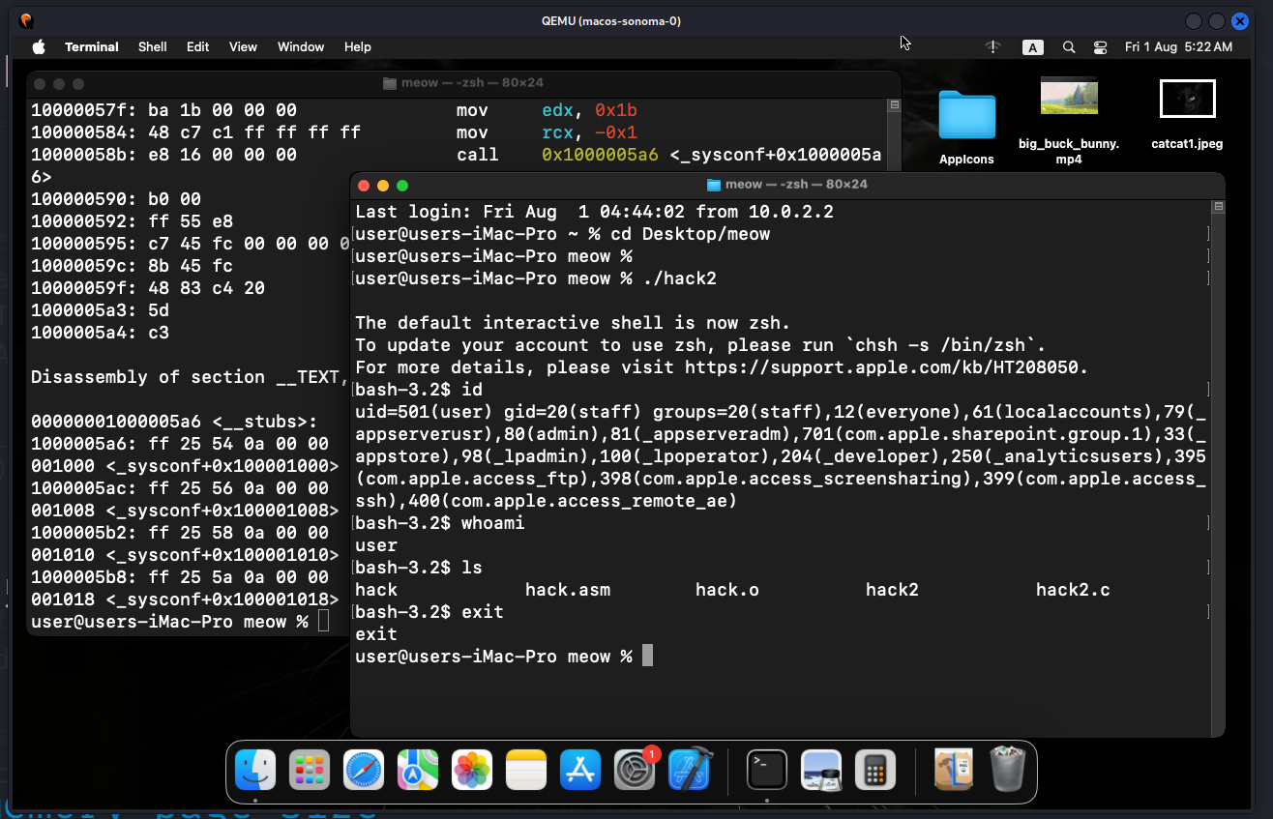Launch Safari from the Dock
The height and width of the screenshot is (819, 1273).
click(364, 771)
